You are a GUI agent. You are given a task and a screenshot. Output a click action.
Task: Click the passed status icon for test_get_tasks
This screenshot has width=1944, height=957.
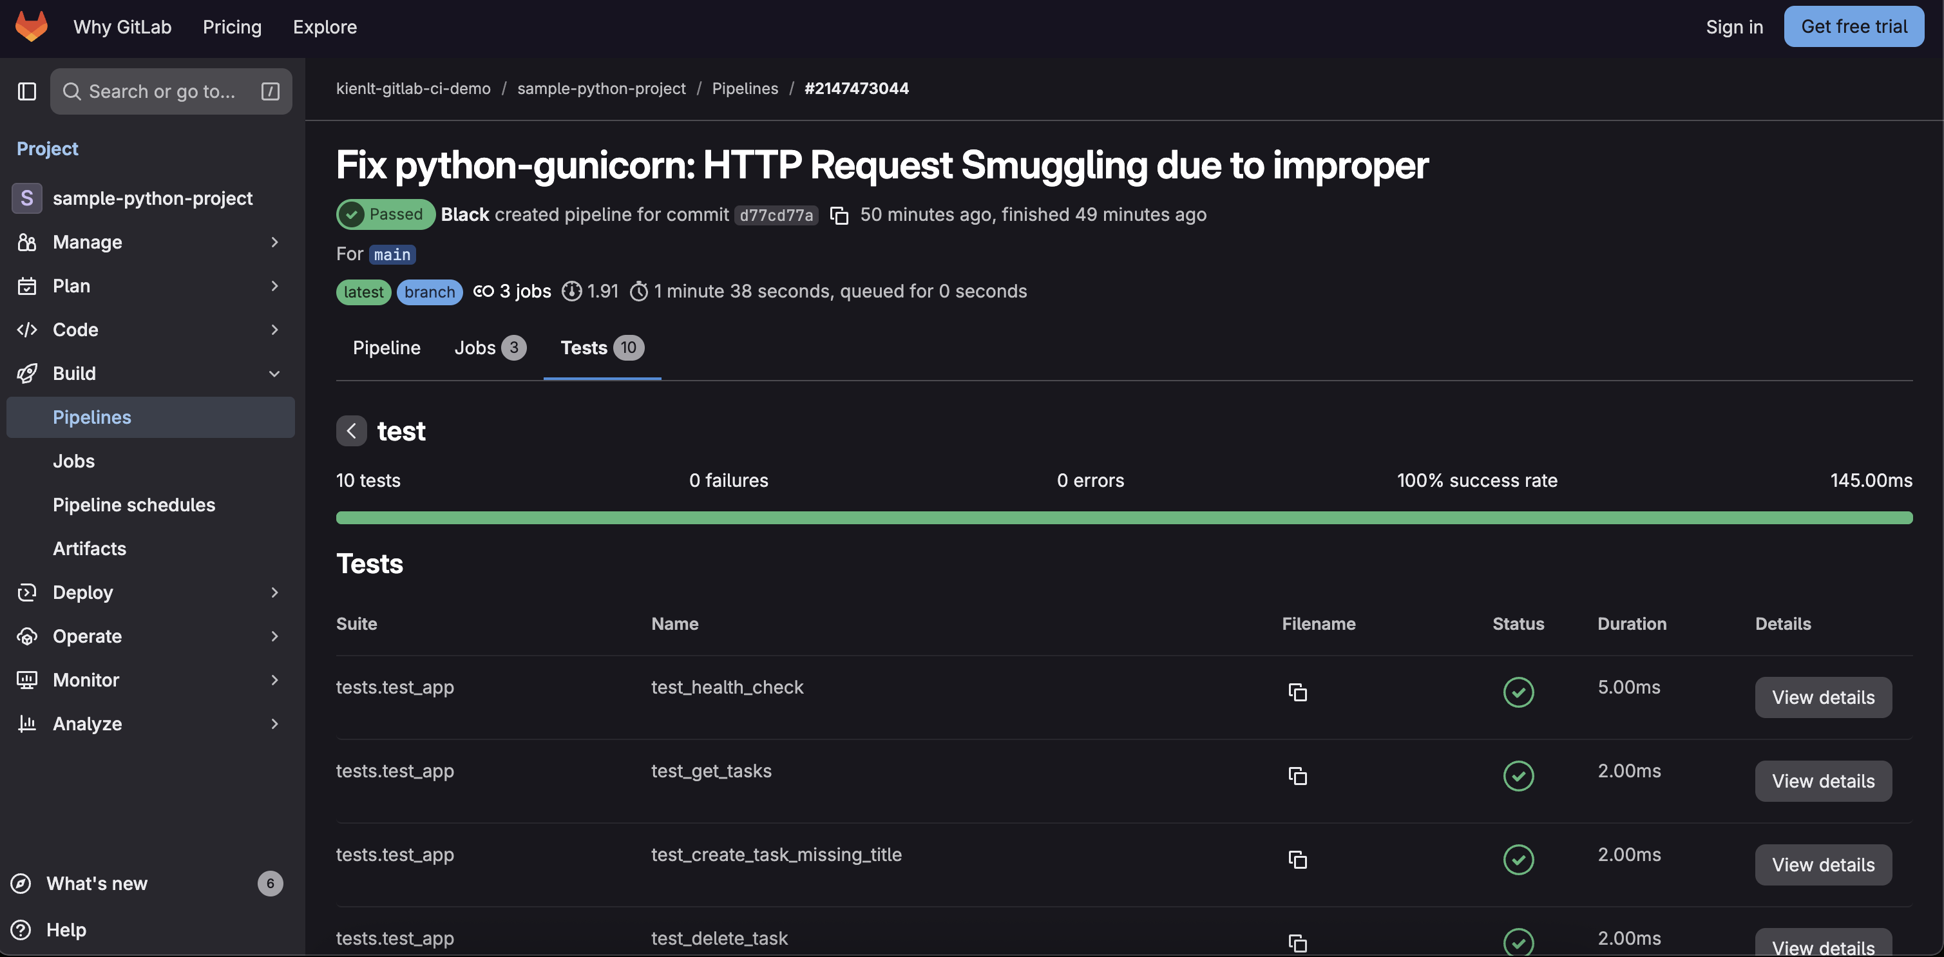(1518, 776)
